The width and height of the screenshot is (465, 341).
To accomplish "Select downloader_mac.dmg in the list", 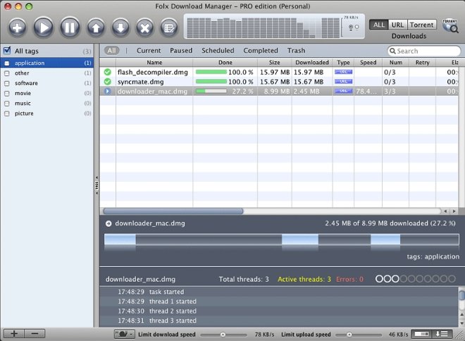I will 279,91.
